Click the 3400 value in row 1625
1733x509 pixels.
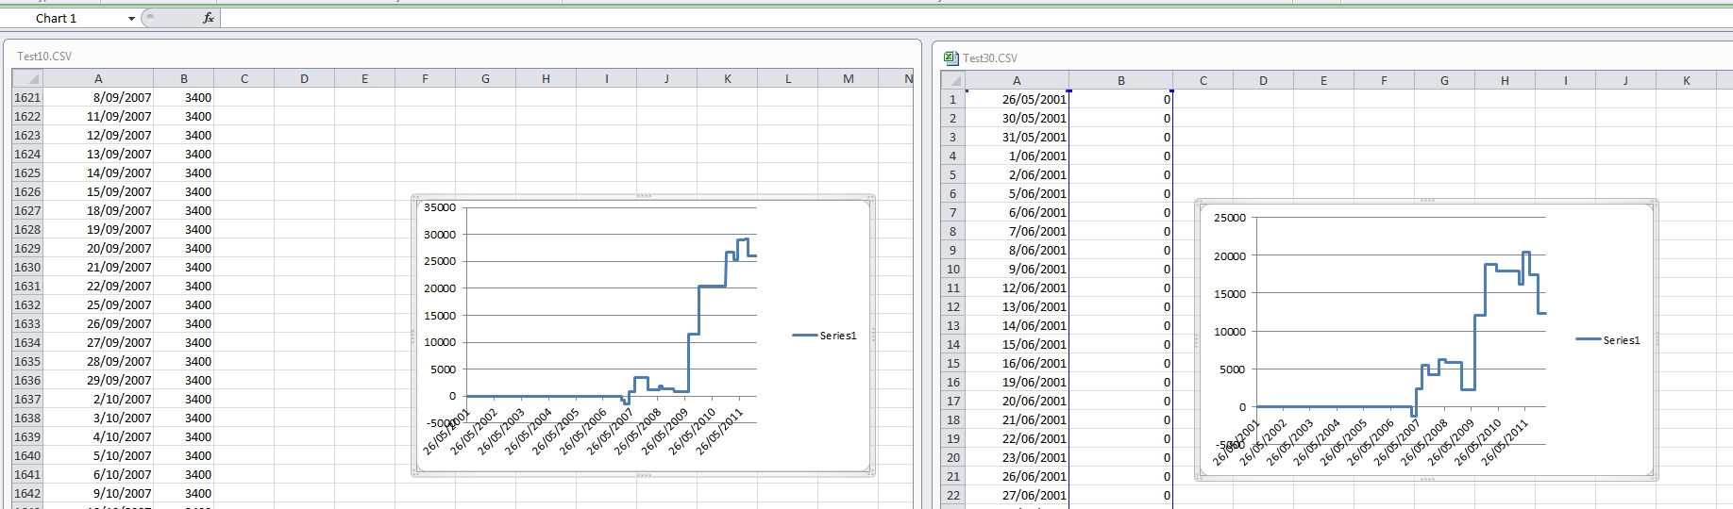(184, 172)
